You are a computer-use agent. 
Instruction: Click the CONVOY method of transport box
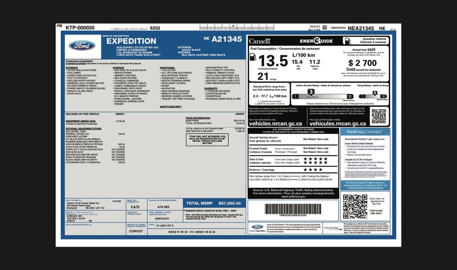(136, 231)
